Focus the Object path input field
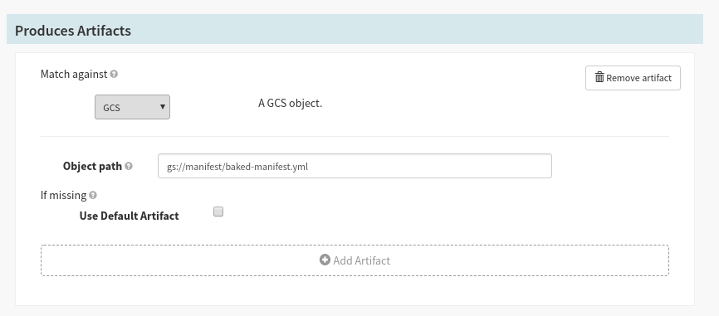Viewport: 719px width, 316px height. point(355,166)
